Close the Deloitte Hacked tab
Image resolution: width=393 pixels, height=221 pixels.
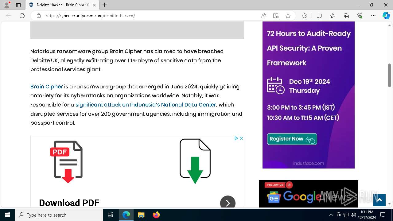(x=94, y=5)
